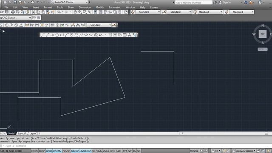The height and width of the screenshot is (153, 272).
Task: Open the Dimension menu
Action: pos(85,8)
